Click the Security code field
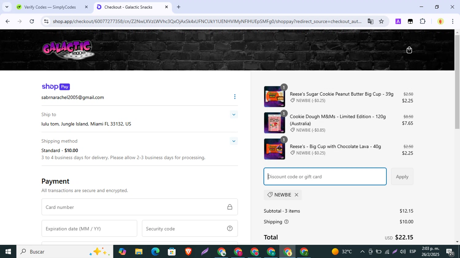 pyautogui.click(x=190, y=229)
